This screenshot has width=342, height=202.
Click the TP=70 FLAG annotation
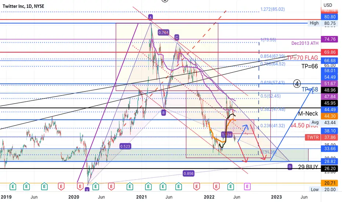[x=302, y=58]
